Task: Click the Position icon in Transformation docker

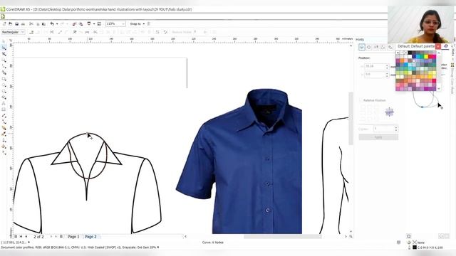Action: pos(362,47)
